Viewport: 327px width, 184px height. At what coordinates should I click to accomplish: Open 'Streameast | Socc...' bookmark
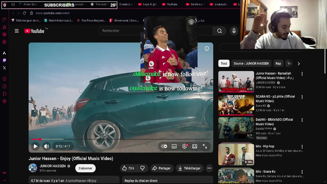[124, 20]
